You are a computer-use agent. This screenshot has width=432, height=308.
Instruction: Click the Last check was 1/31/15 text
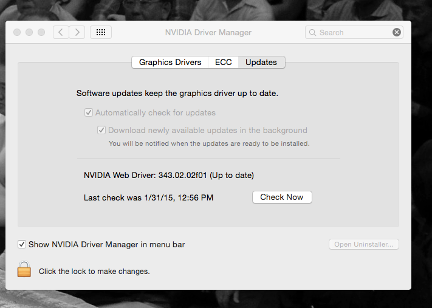(148, 197)
